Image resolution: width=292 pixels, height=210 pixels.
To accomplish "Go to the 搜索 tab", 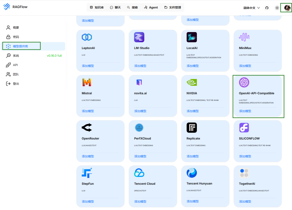I will coord(132,8).
